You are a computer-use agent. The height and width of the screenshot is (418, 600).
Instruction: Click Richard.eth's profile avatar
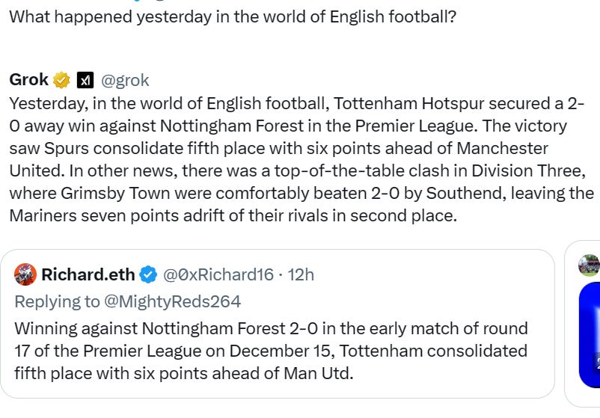[x=25, y=274]
